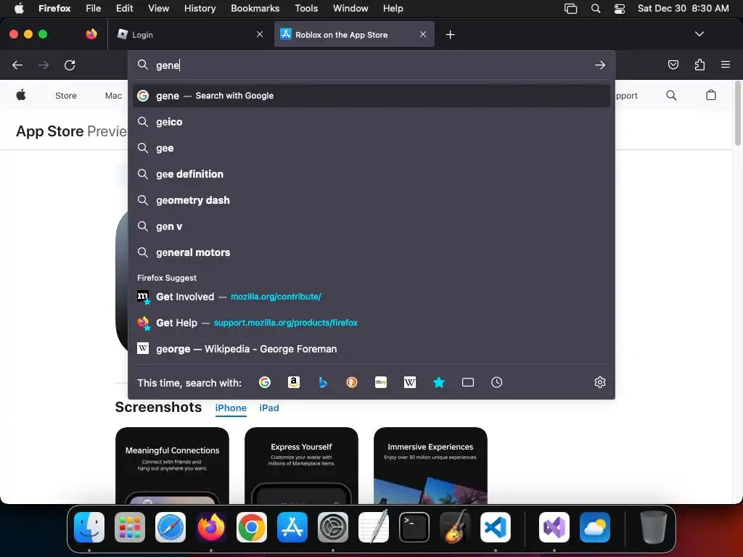Viewport: 743px width, 557px height.
Task: Pick the 'gen v' suggestion
Action: [x=371, y=226]
